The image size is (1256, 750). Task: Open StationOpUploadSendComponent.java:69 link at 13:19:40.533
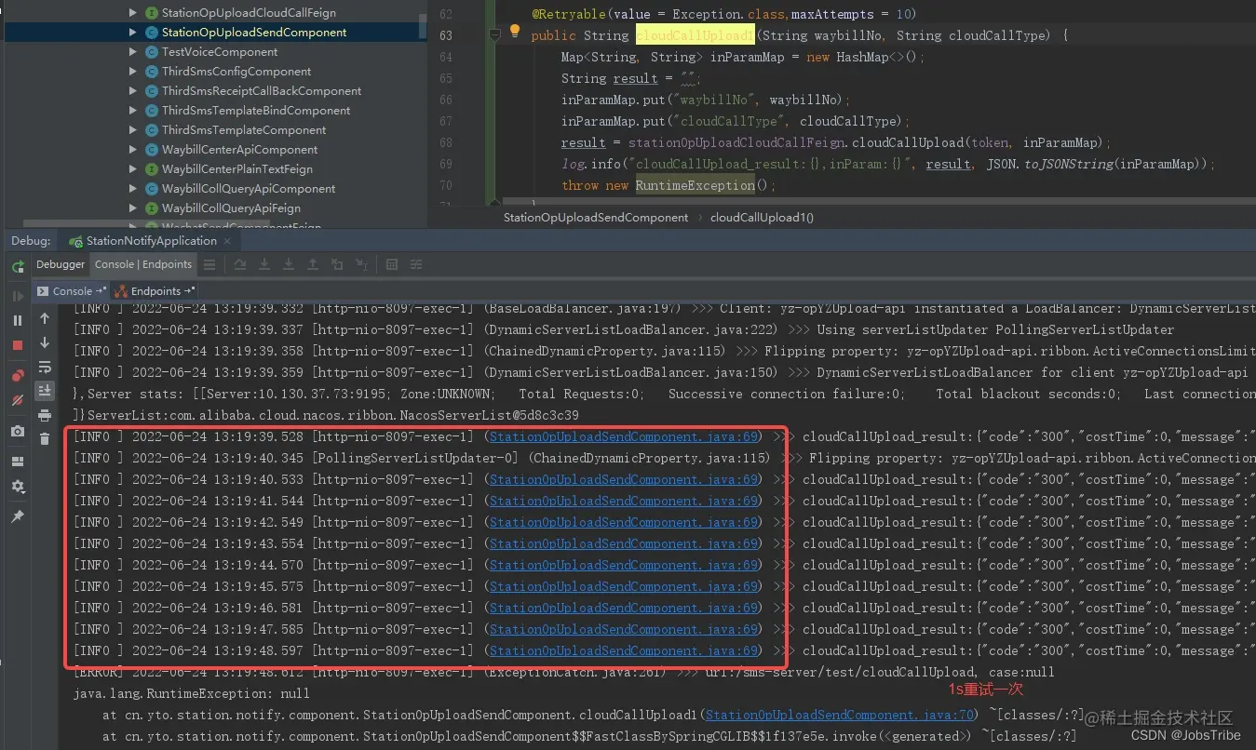[624, 479]
